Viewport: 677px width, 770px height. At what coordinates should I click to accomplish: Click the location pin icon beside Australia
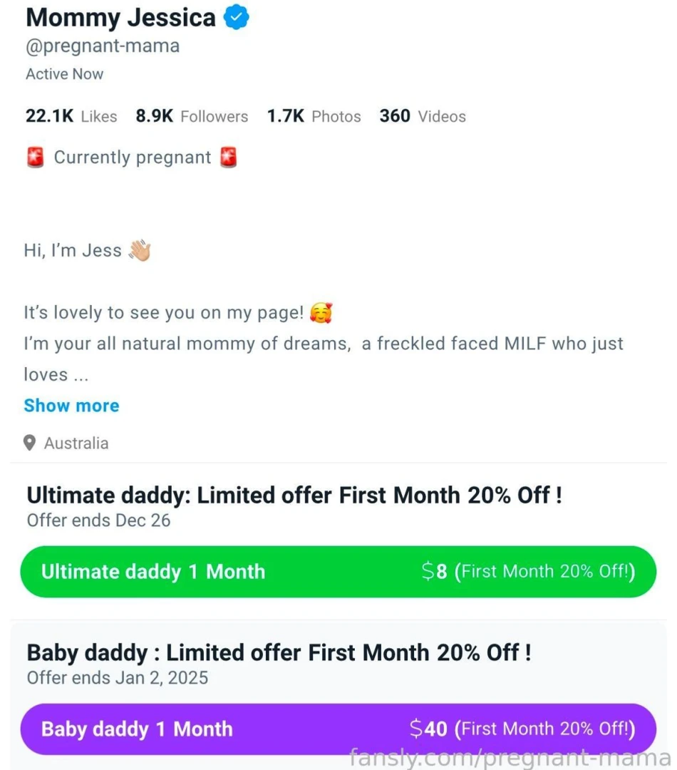[29, 443]
